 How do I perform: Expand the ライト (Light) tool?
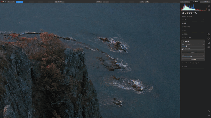pos(193,19)
